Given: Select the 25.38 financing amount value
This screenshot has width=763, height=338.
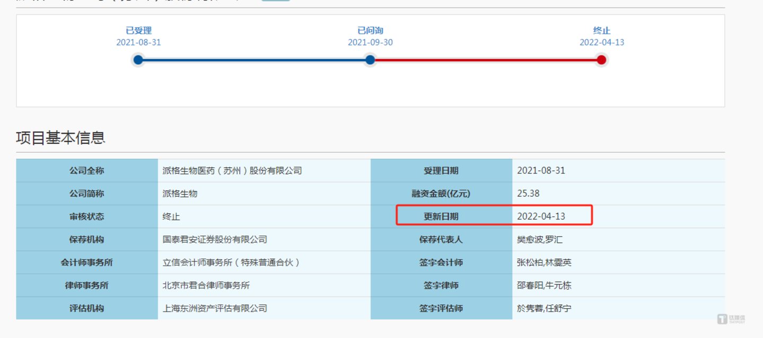Looking at the screenshot, I should point(528,194).
